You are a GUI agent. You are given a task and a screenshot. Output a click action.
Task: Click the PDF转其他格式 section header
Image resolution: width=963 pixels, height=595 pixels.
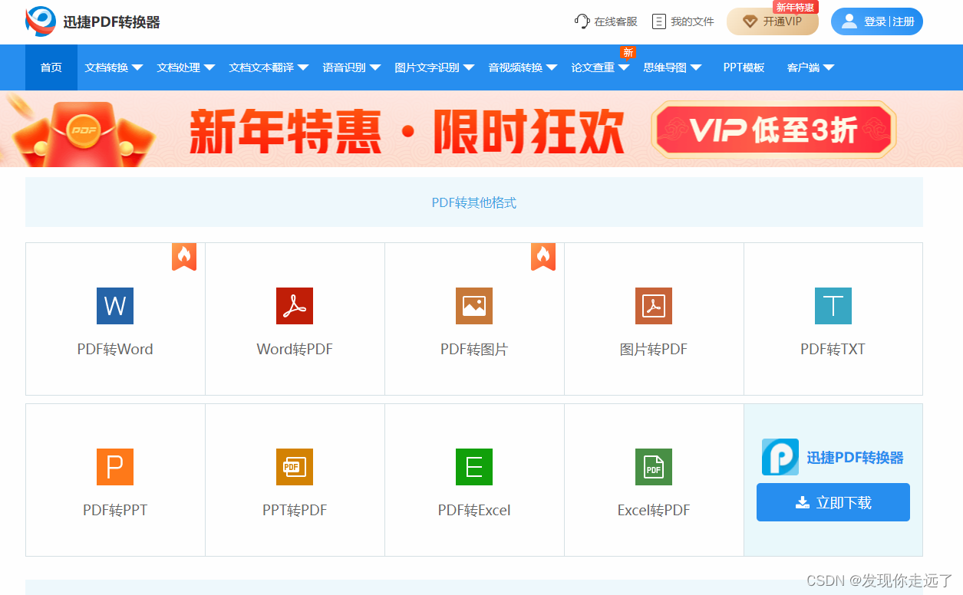pyautogui.click(x=474, y=202)
